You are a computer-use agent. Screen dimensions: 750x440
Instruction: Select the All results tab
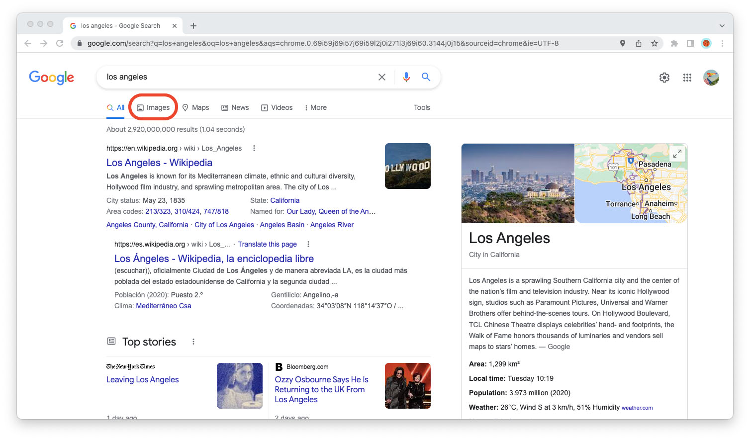coord(115,107)
